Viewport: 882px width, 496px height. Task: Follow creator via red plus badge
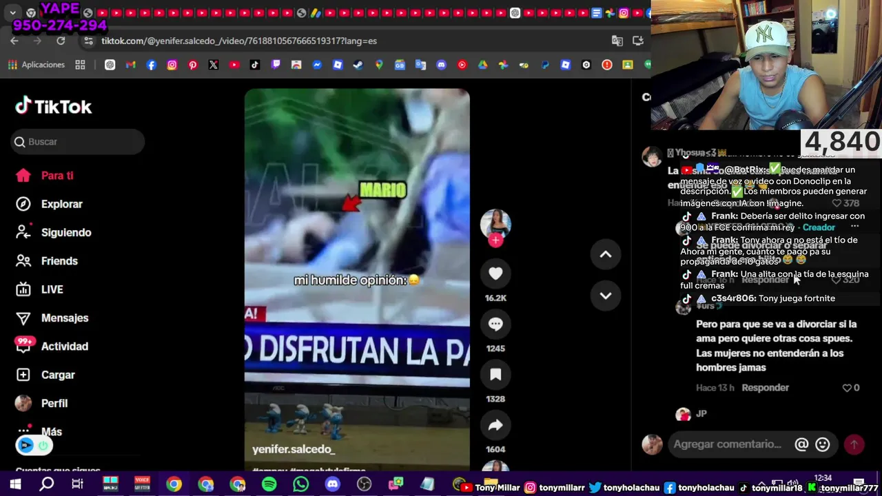495,240
